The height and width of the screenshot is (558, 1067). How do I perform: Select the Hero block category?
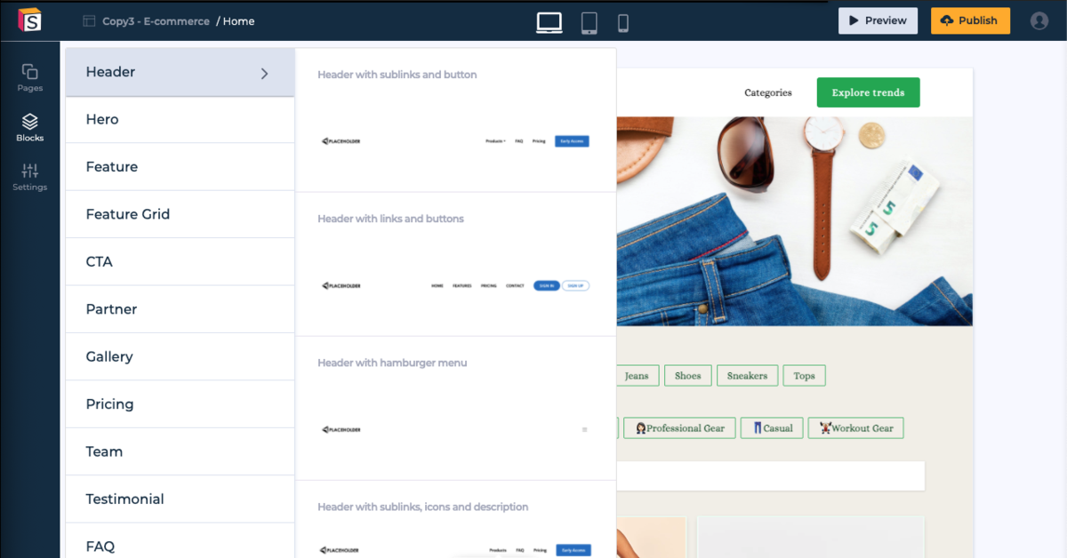pyautogui.click(x=180, y=119)
